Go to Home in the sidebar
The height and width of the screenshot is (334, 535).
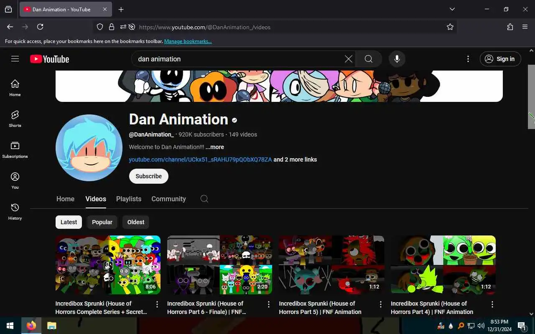15,88
